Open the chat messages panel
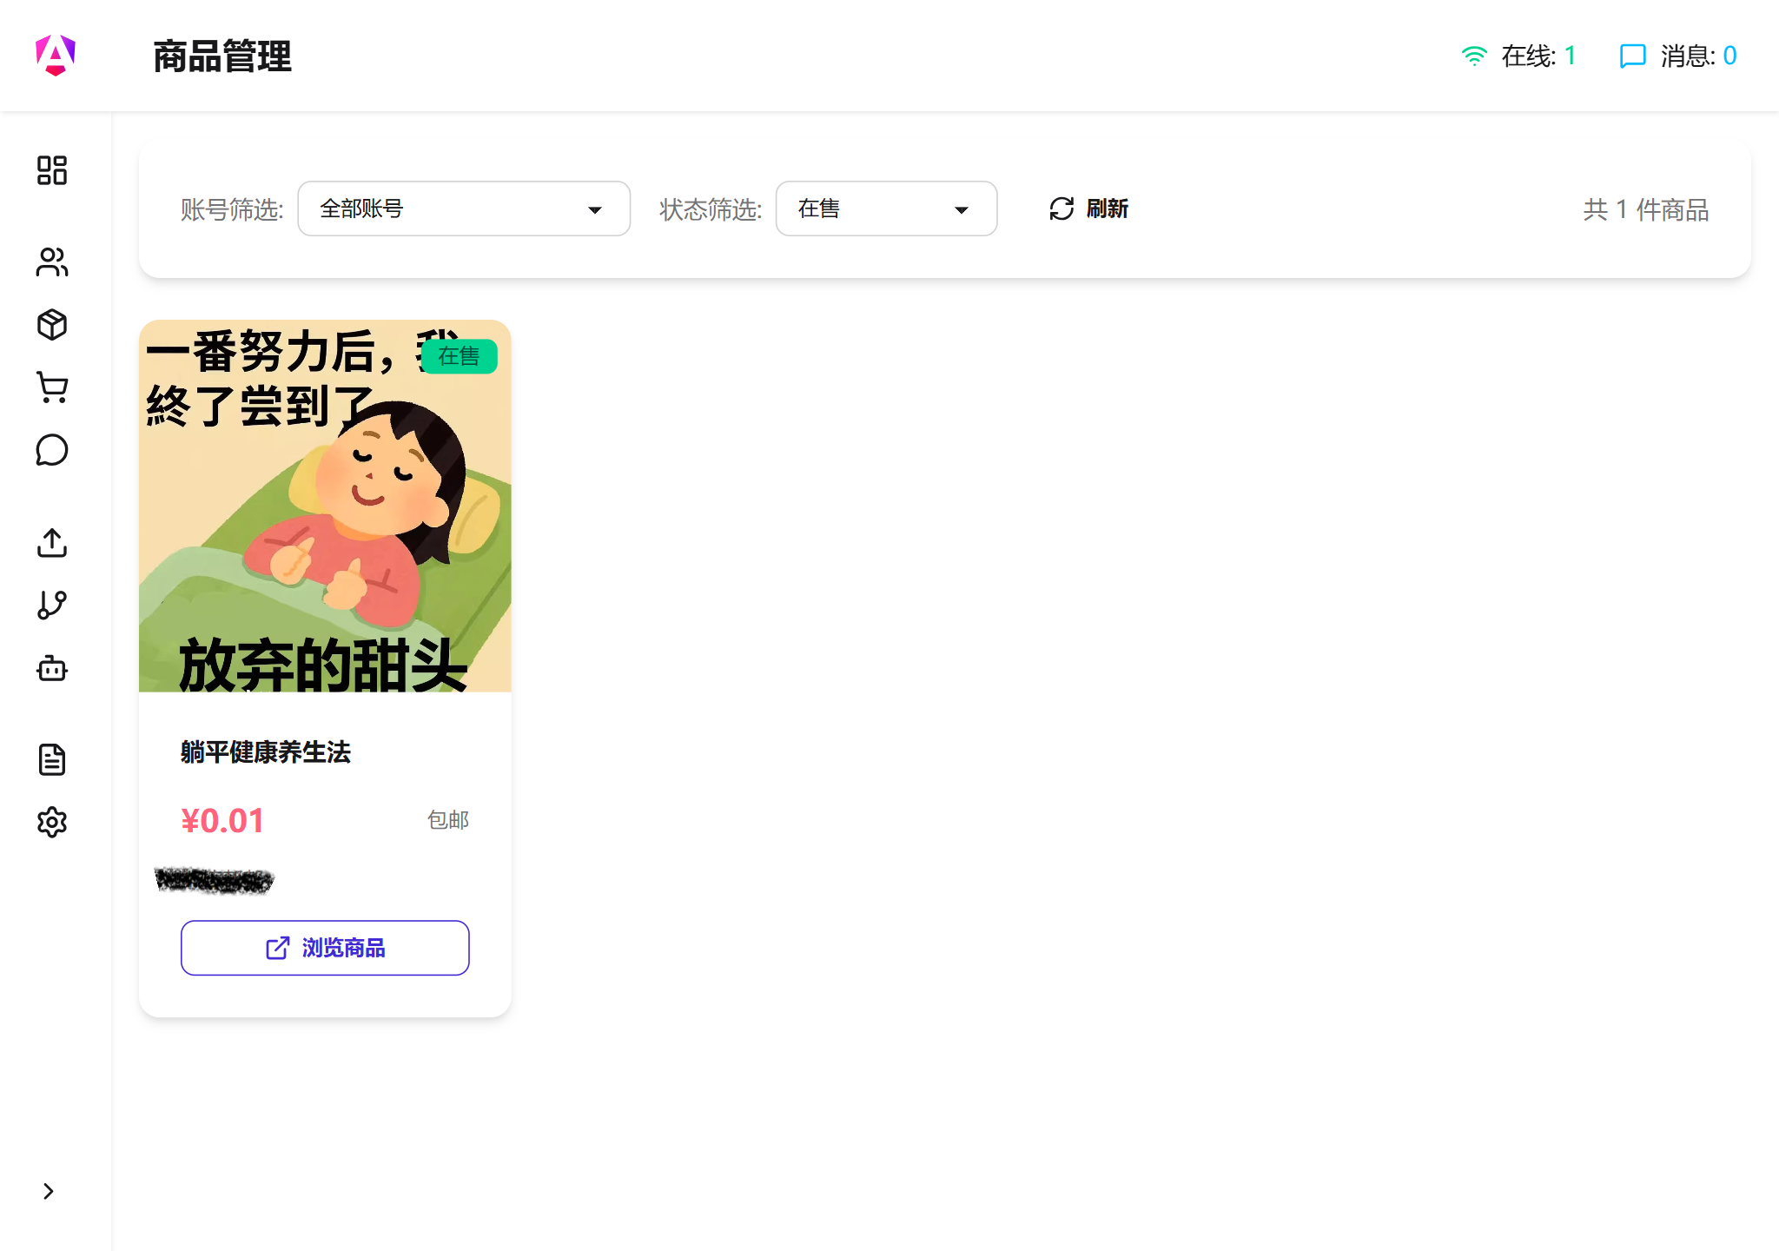The image size is (1779, 1251). tap(52, 449)
